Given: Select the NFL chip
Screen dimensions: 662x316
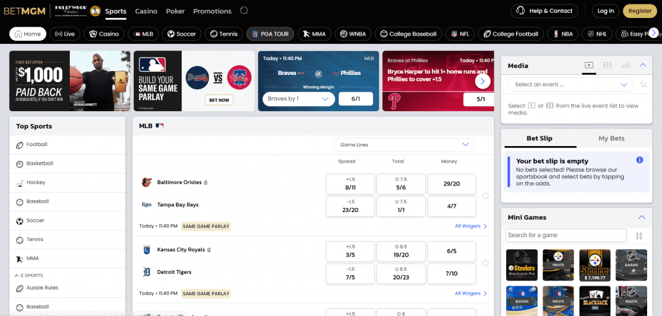Looking at the screenshot, I should 460,34.
